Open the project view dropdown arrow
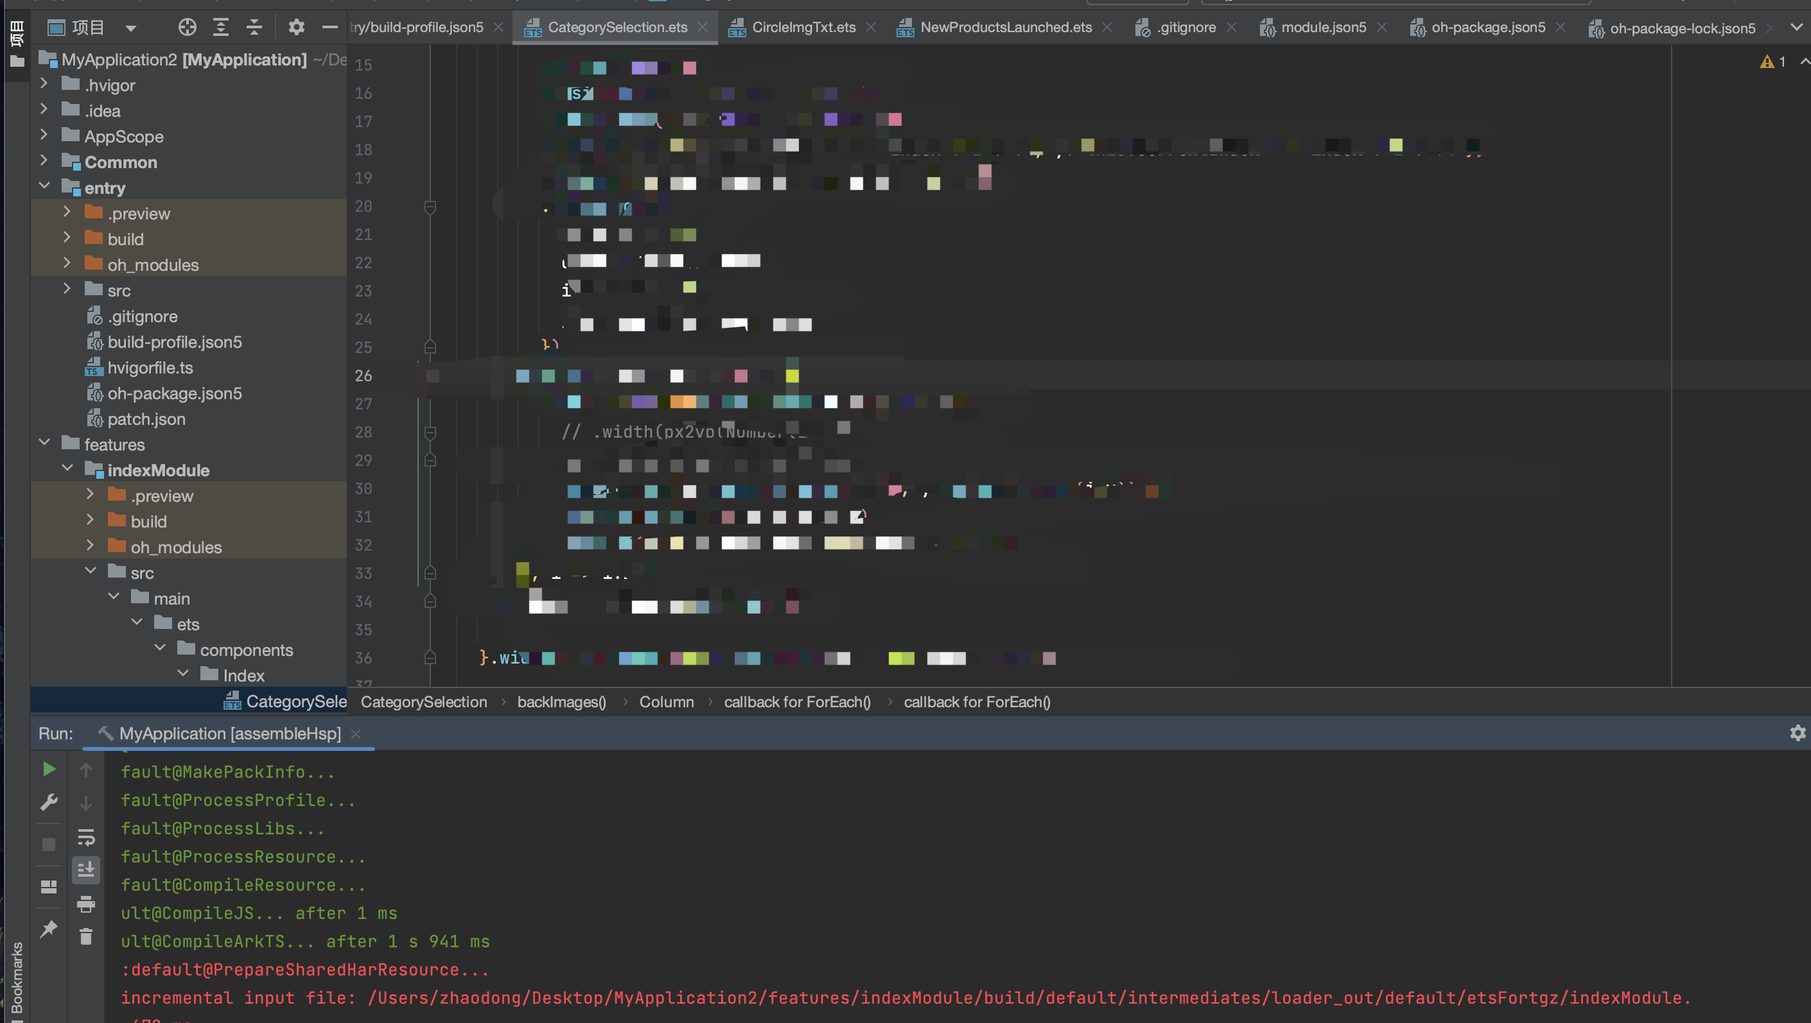The height and width of the screenshot is (1023, 1811). tap(131, 28)
